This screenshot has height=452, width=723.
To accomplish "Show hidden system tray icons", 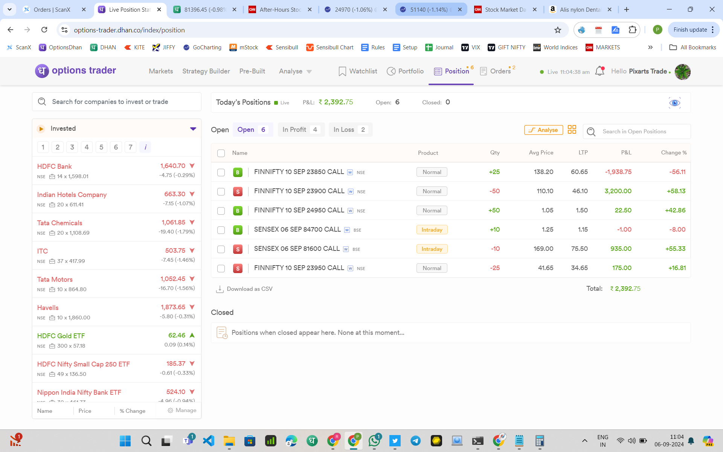I will click(584, 441).
